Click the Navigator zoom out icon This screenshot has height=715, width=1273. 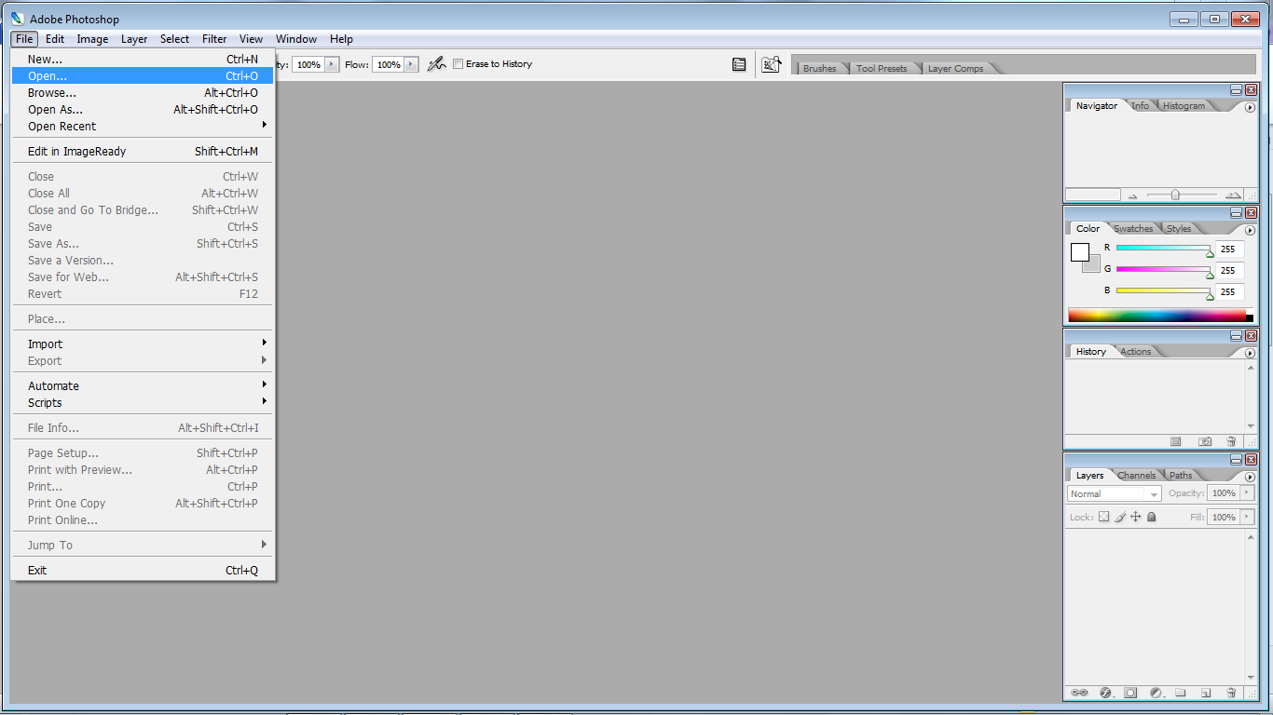click(1133, 196)
